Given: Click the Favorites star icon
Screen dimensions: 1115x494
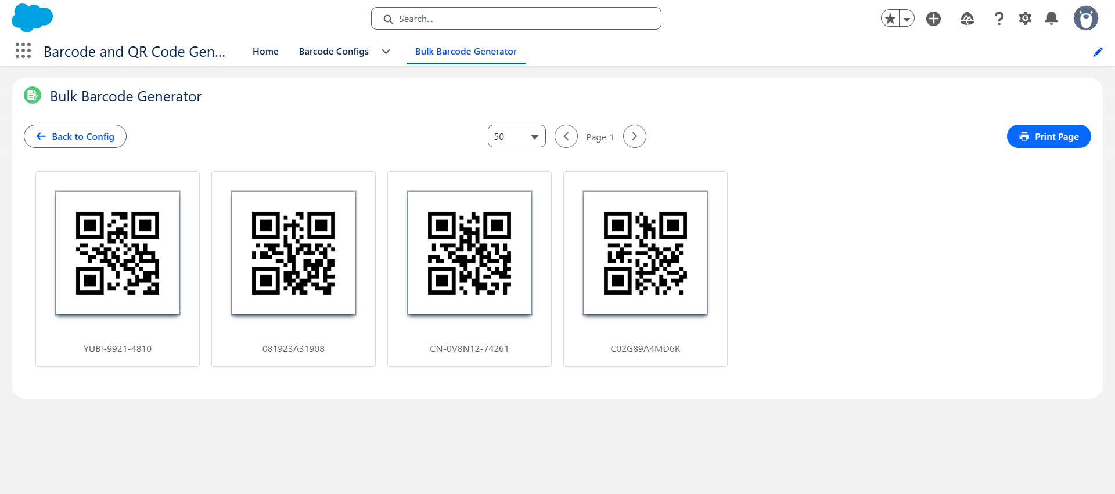Looking at the screenshot, I should pos(890,19).
